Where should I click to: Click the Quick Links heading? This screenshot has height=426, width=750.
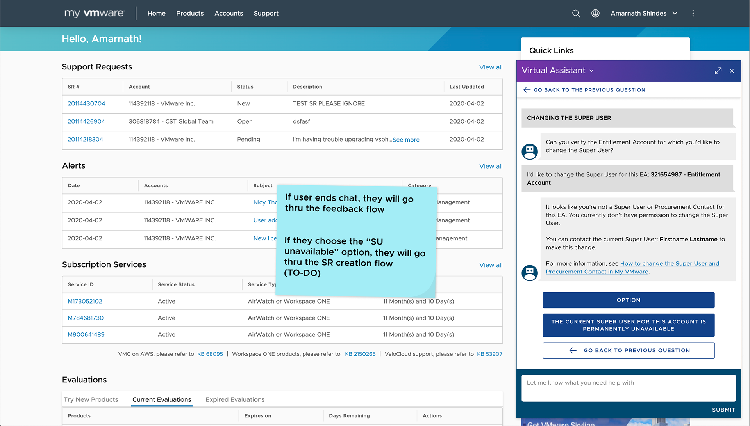point(551,50)
